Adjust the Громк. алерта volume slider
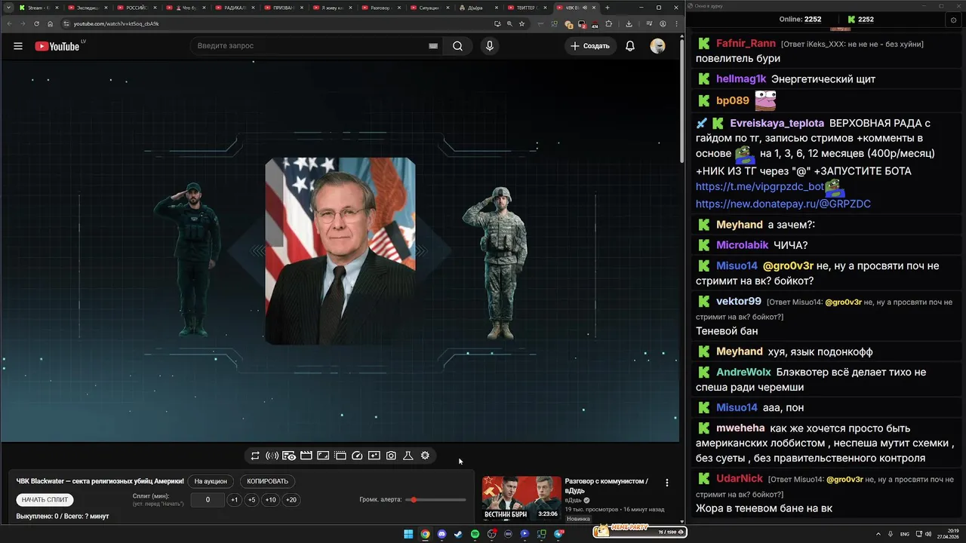This screenshot has width=966, height=543. point(435,500)
